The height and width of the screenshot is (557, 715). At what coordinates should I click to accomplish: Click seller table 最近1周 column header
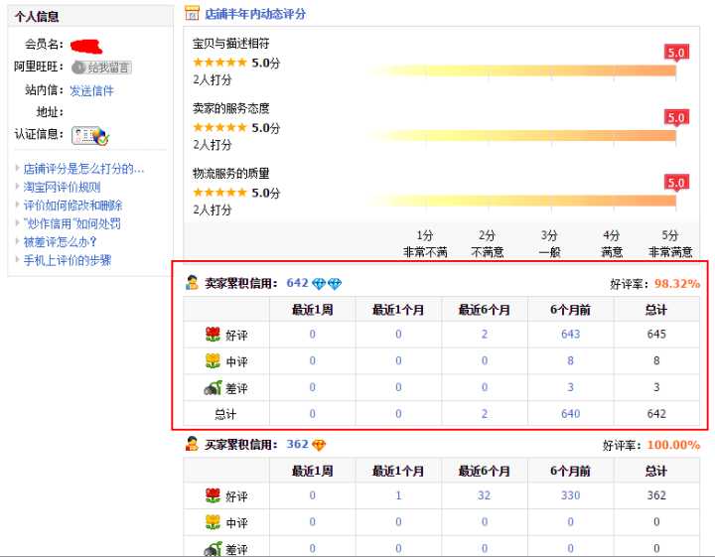point(313,310)
